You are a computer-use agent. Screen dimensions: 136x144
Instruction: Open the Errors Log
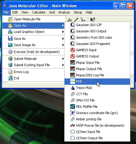pos(33,72)
